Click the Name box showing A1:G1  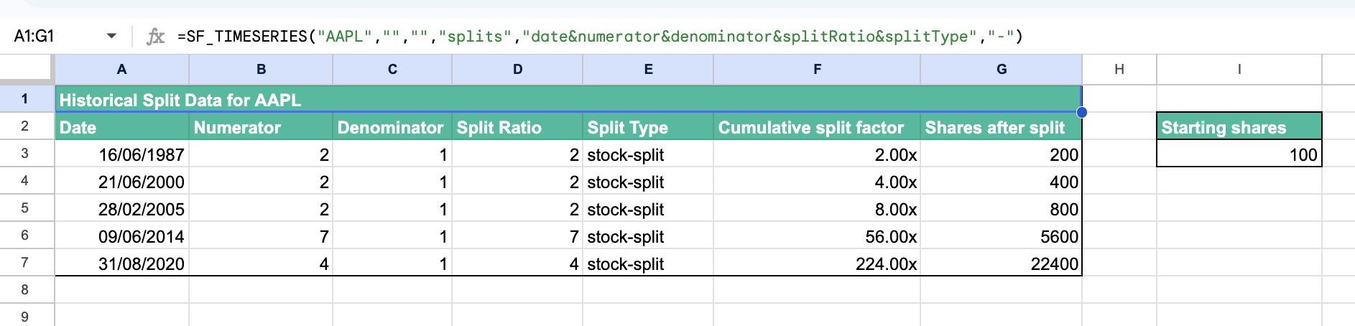tap(34, 36)
